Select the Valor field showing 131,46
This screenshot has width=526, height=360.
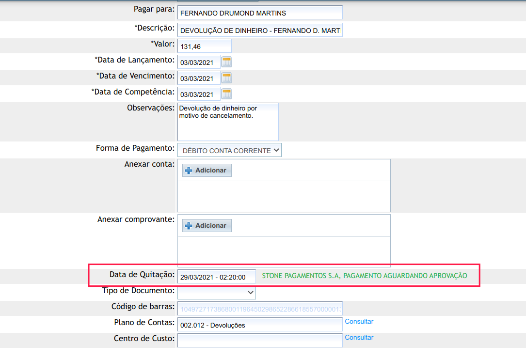(x=204, y=47)
